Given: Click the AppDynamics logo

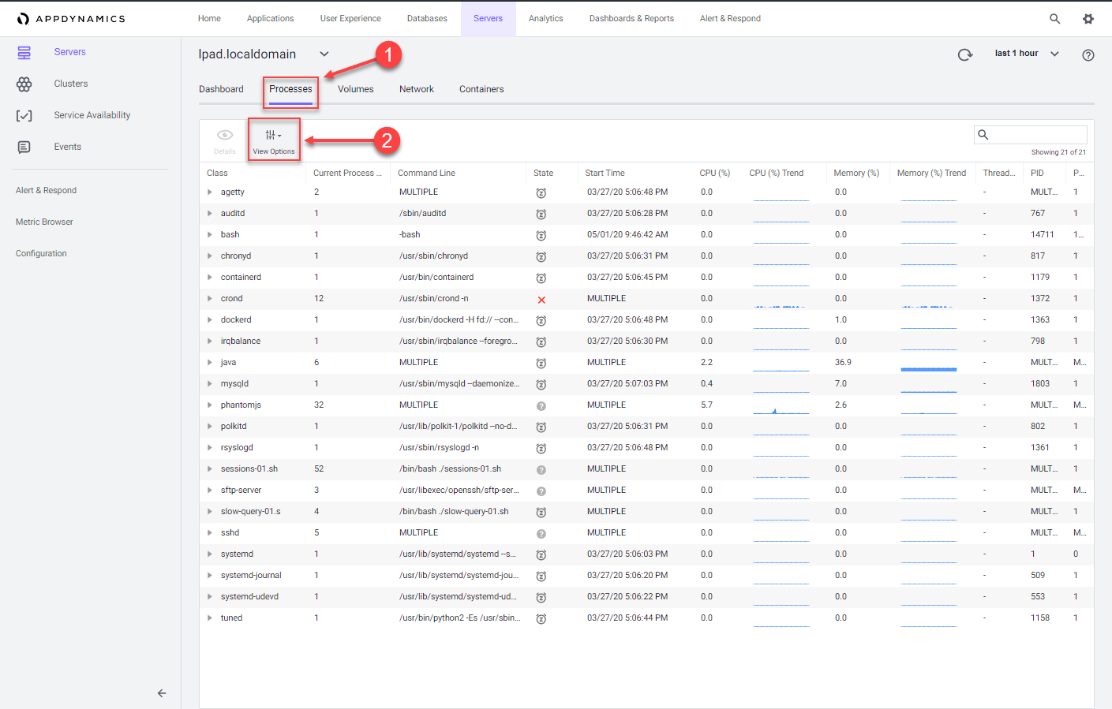Looking at the screenshot, I should click(x=71, y=19).
